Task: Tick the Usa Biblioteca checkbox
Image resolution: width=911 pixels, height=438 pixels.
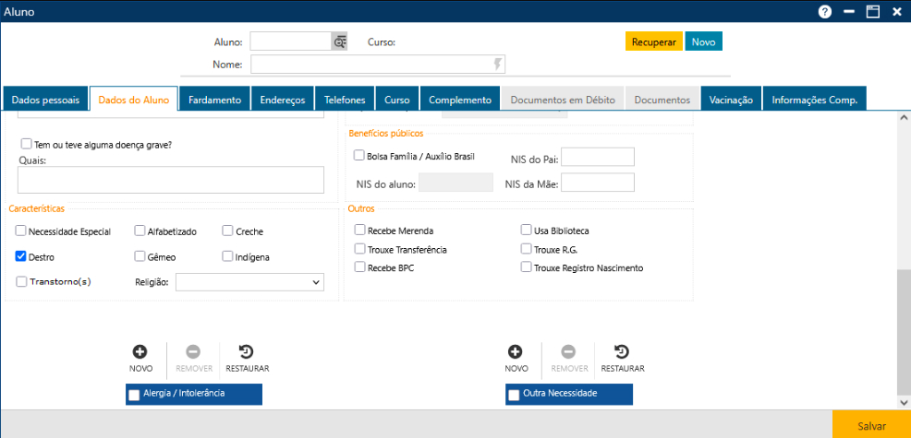Action: pyautogui.click(x=526, y=231)
